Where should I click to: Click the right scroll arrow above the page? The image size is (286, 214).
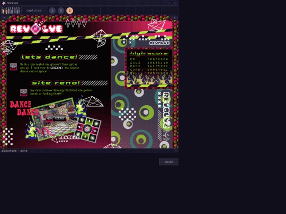(175, 17)
